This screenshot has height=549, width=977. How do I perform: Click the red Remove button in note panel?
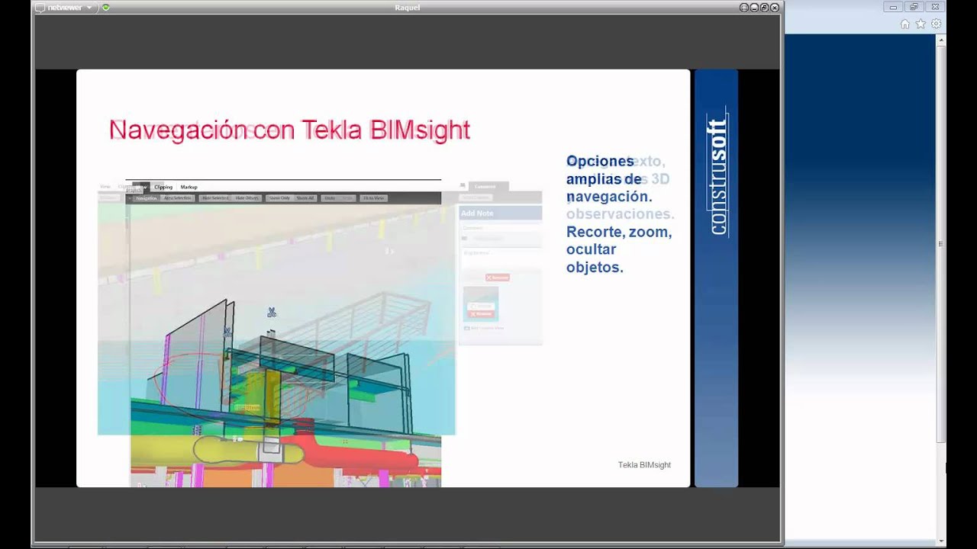click(496, 278)
